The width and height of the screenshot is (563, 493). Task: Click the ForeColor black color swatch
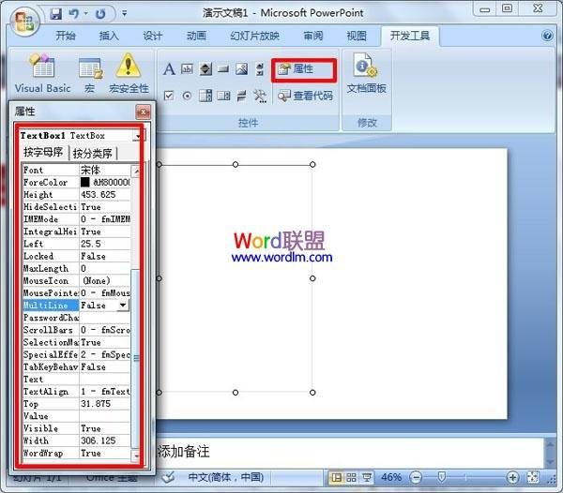(84, 182)
